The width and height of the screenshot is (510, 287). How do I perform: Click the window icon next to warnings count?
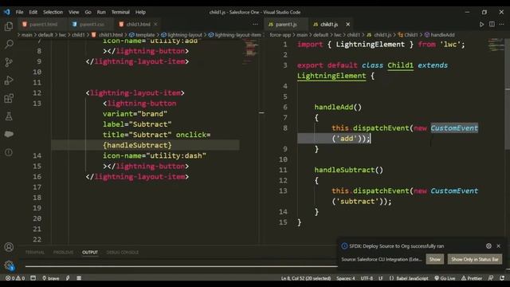point(33,278)
